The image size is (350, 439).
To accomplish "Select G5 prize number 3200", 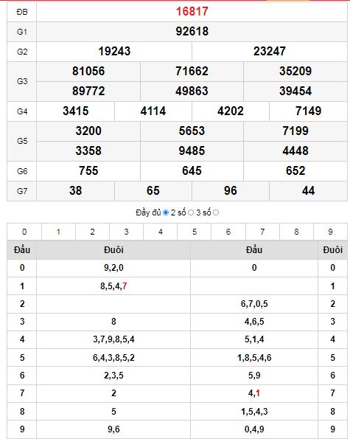I will pyautogui.click(x=88, y=131).
